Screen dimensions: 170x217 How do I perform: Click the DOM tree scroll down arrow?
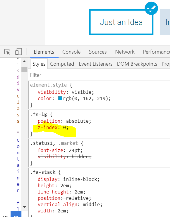point(24,207)
